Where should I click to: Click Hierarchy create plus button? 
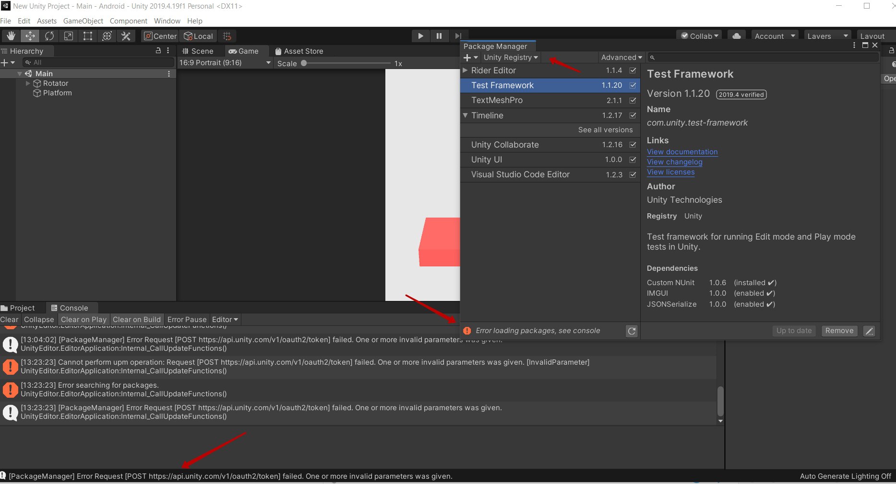[8, 62]
